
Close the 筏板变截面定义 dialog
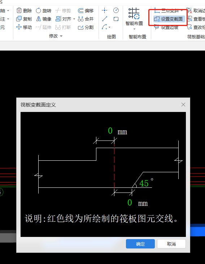coord(183,105)
